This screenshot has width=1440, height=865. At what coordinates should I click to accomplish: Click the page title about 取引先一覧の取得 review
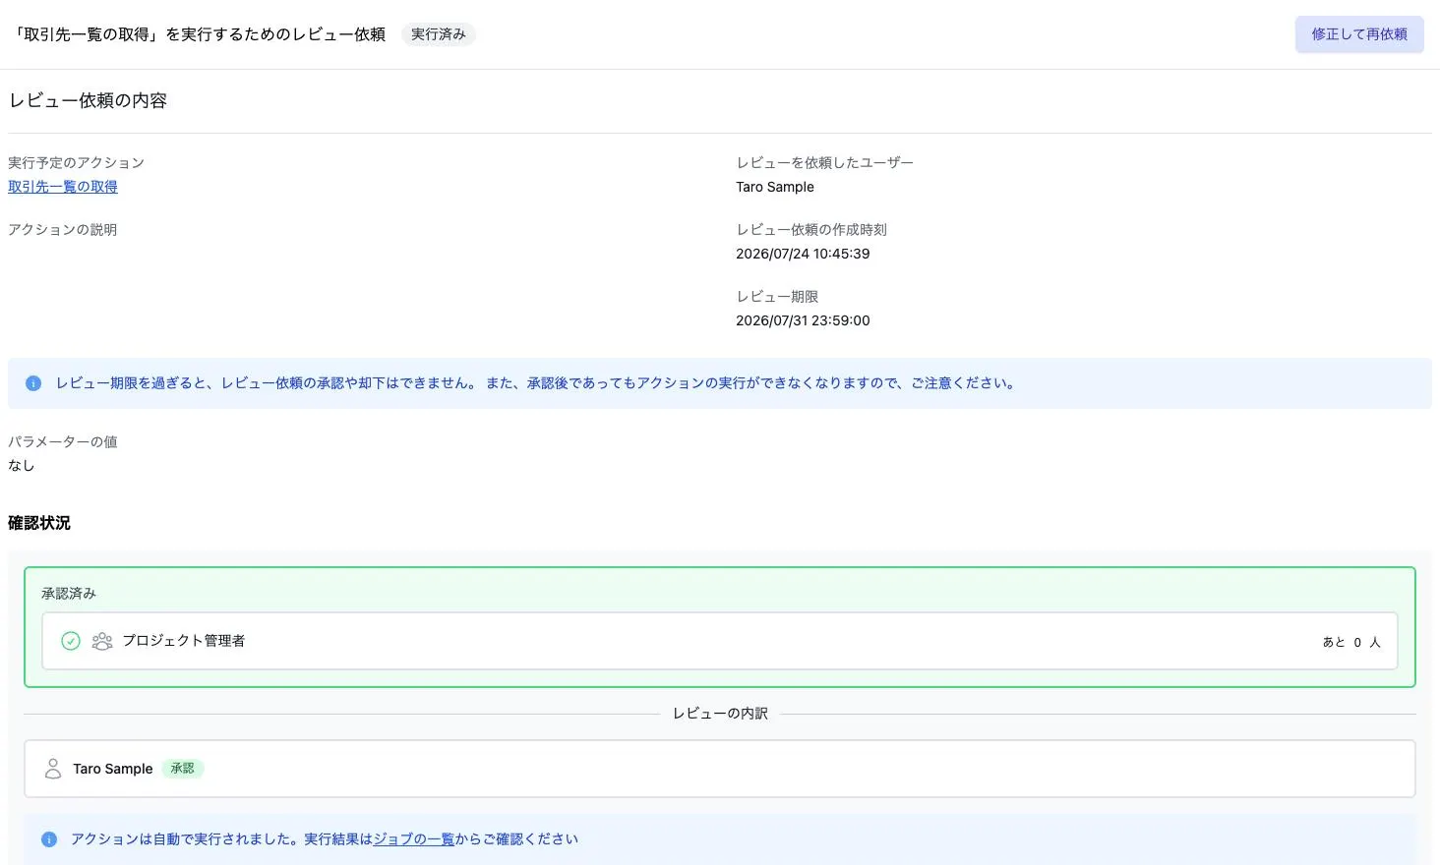[x=199, y=34]
